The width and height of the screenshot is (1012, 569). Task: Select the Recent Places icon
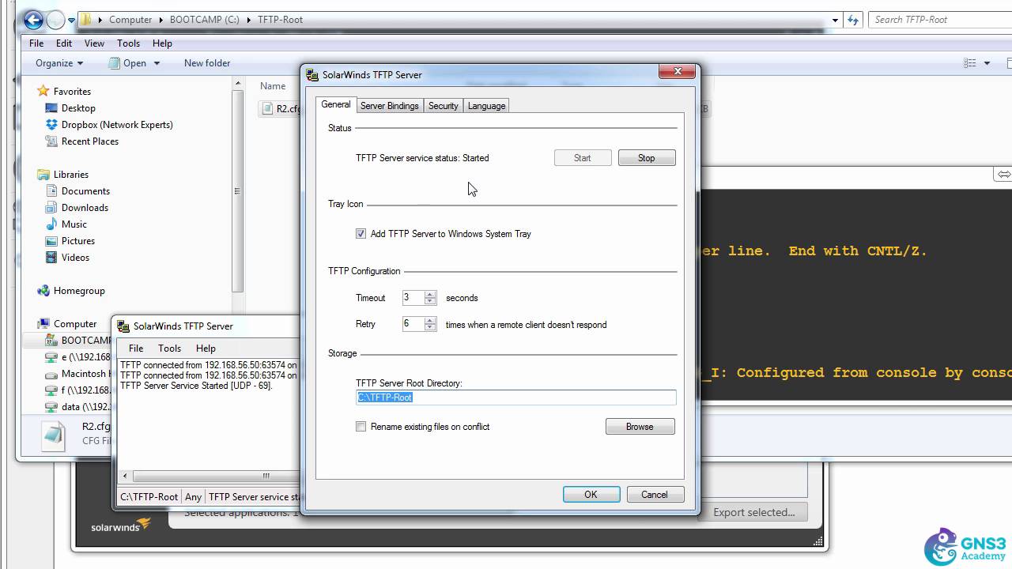[x=52, y=141]
